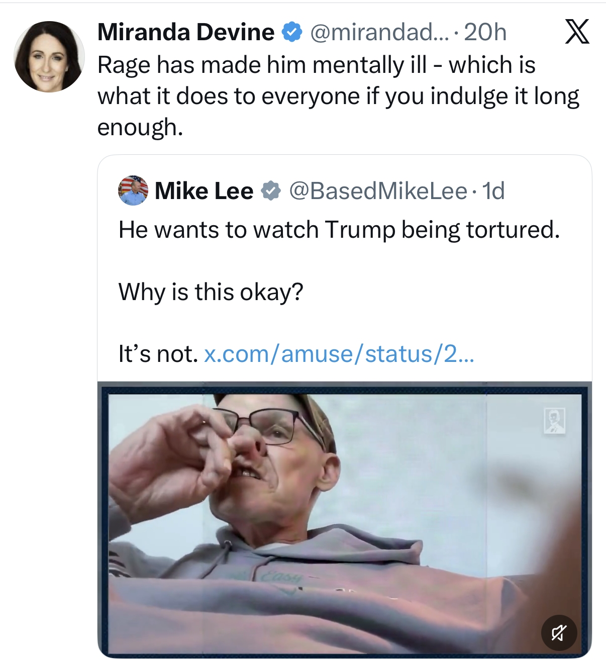This screenshot has height=660, width=606.
Task: Open Mike Lee's small avatar
Action: 133,191
